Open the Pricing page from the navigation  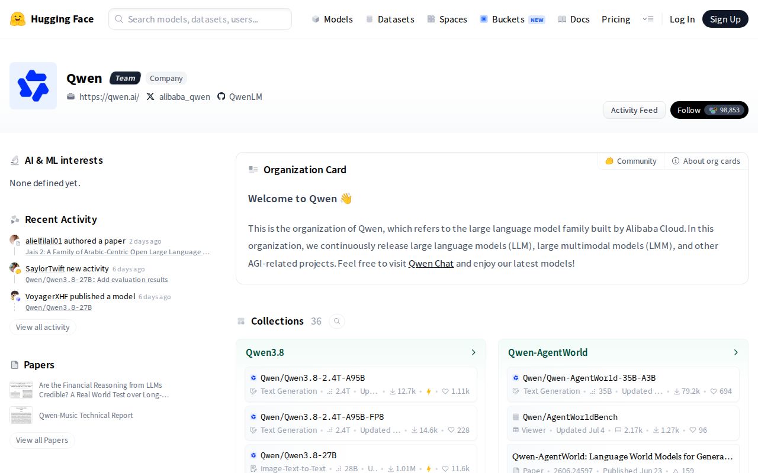coord(616,19)
